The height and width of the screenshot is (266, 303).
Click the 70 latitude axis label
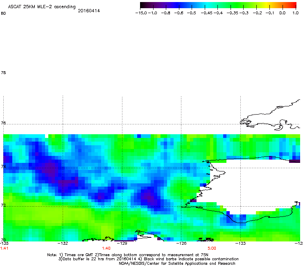point(3,240)
